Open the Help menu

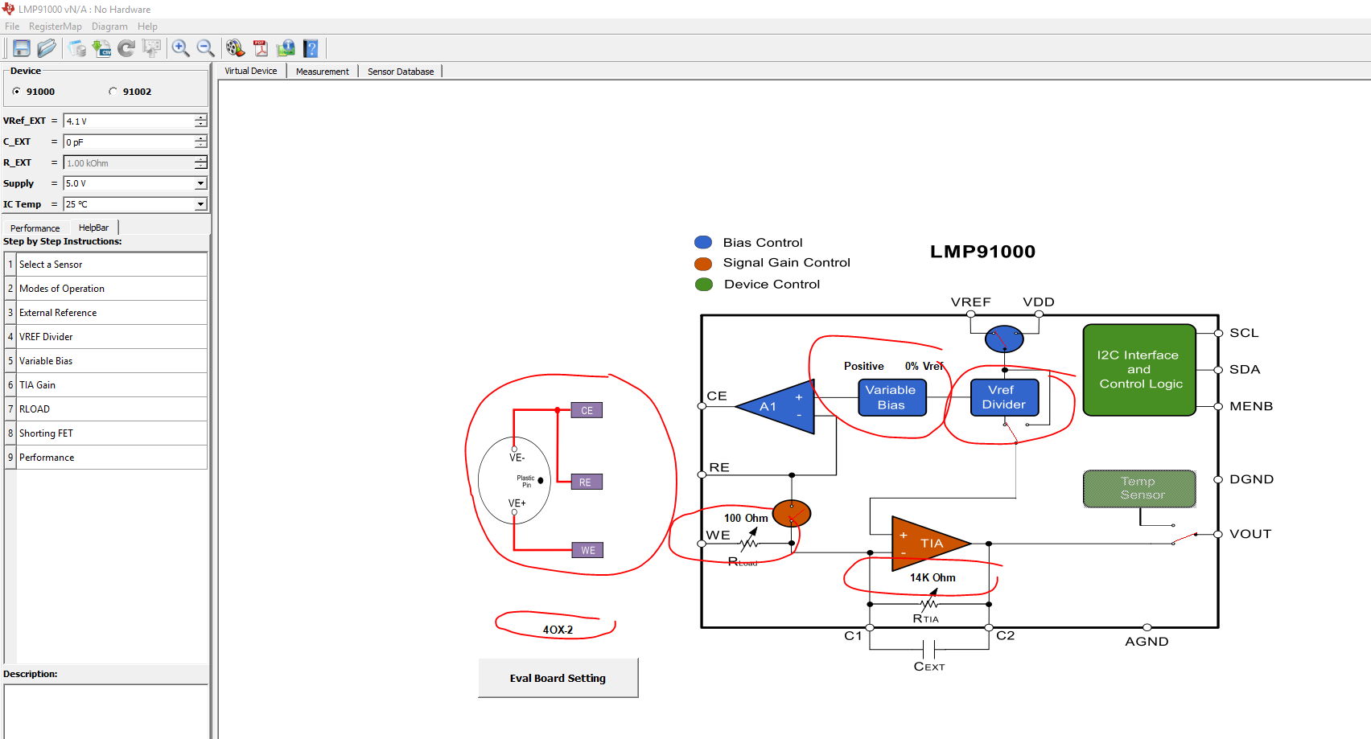pos(147,27)
